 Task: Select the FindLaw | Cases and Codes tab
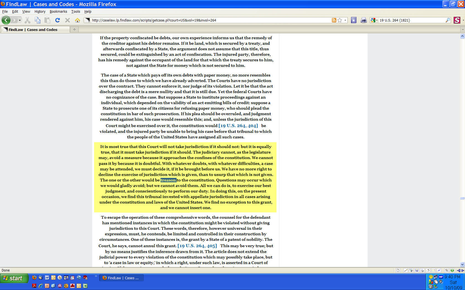point(35,30)
